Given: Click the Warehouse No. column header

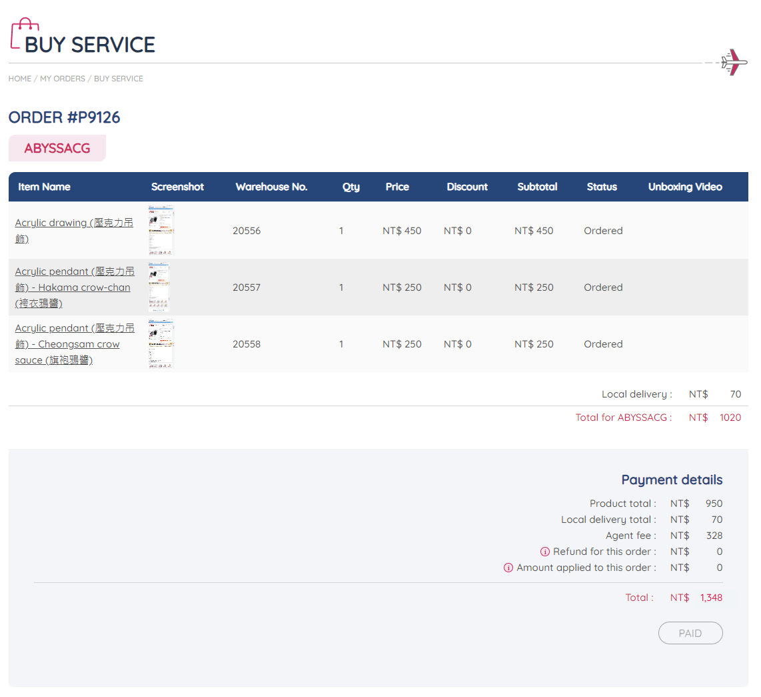Looking at the screenshot, I should pos(271,187).
